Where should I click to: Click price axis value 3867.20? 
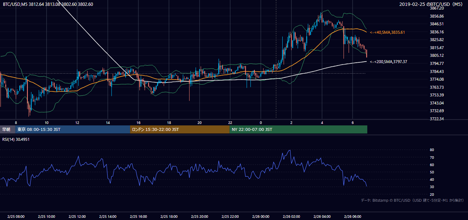click(437, 8)
